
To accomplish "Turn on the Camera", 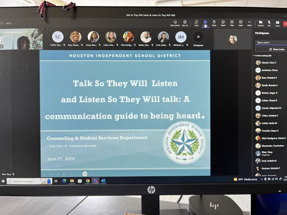I will coord(260,24).
